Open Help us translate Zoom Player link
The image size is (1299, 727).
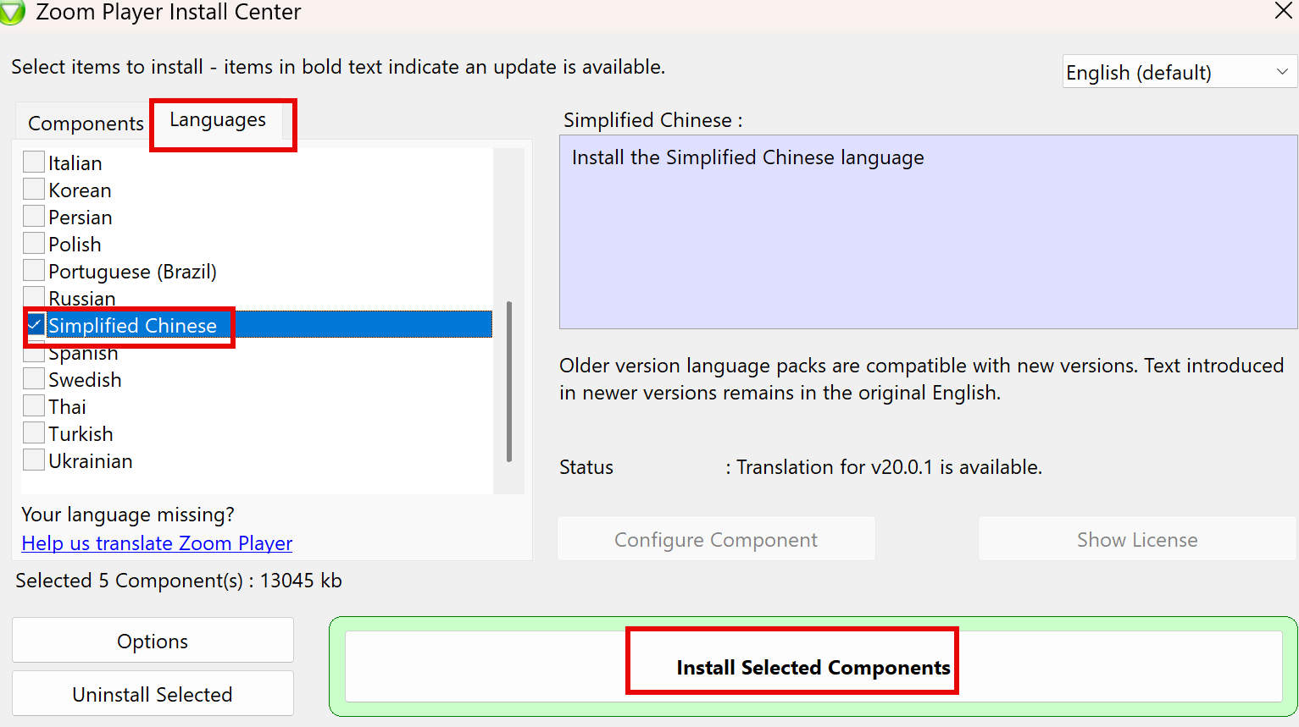157,543
